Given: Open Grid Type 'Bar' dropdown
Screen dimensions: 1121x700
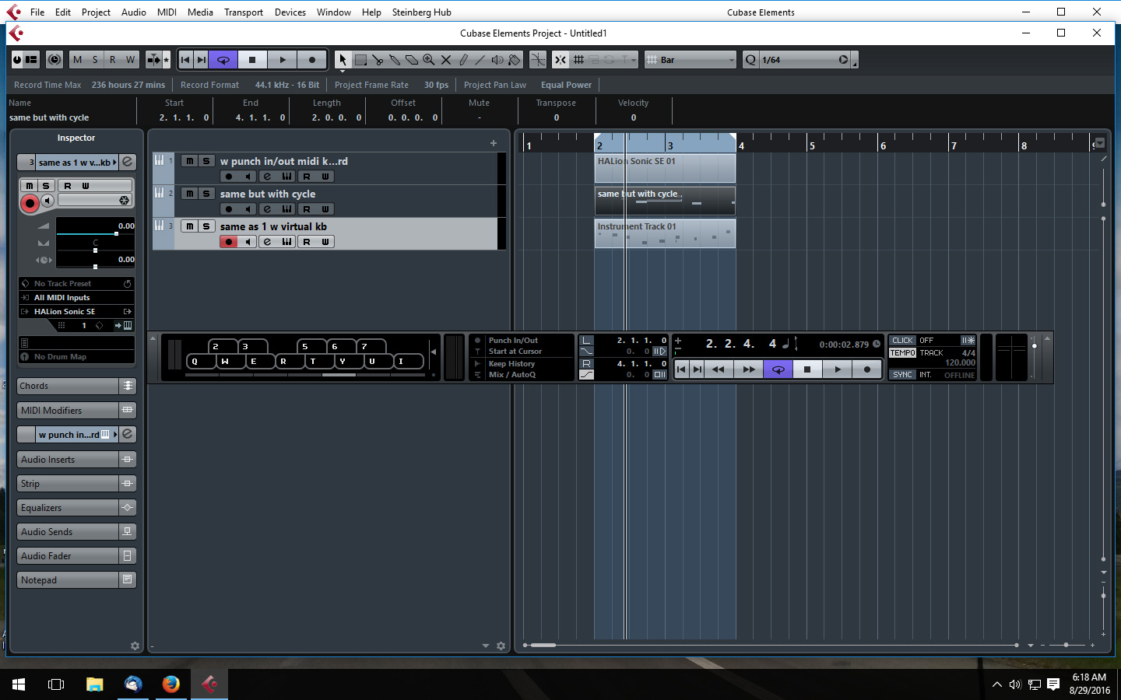Looking at the screenshot, I should pos(691,60).
